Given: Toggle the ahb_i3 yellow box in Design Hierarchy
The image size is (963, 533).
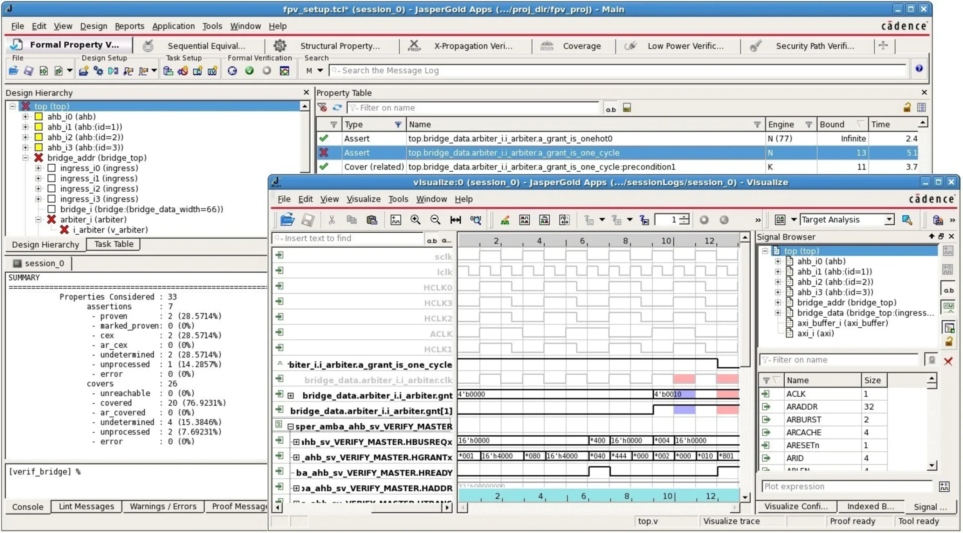Looking at the screenshot, I should (38, 147).
